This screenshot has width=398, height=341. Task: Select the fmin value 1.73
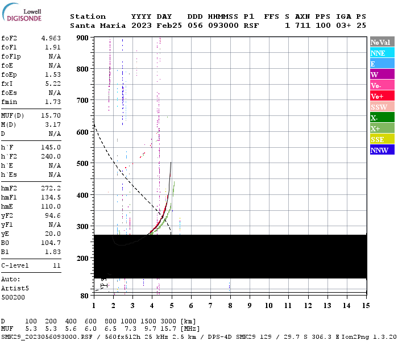coord(53,102)
